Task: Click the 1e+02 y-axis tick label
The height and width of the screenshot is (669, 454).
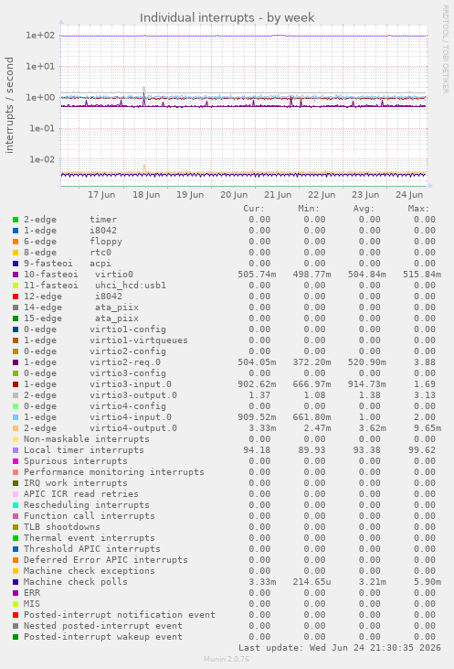Action: click(x=40, y=36)
